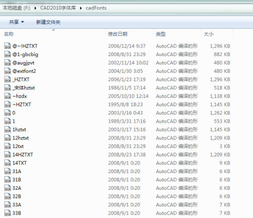The image size is (253, 218).
Task: Go to CAD2010字体库 in the address bar
Action: pos(58,8)
